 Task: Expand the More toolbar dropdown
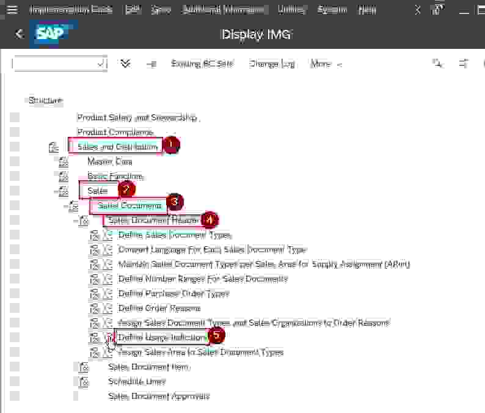coord(326,64)
